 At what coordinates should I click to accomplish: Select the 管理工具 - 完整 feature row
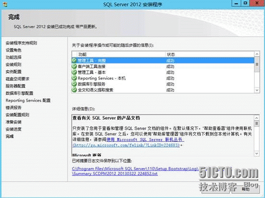click(x=163, y=60)
